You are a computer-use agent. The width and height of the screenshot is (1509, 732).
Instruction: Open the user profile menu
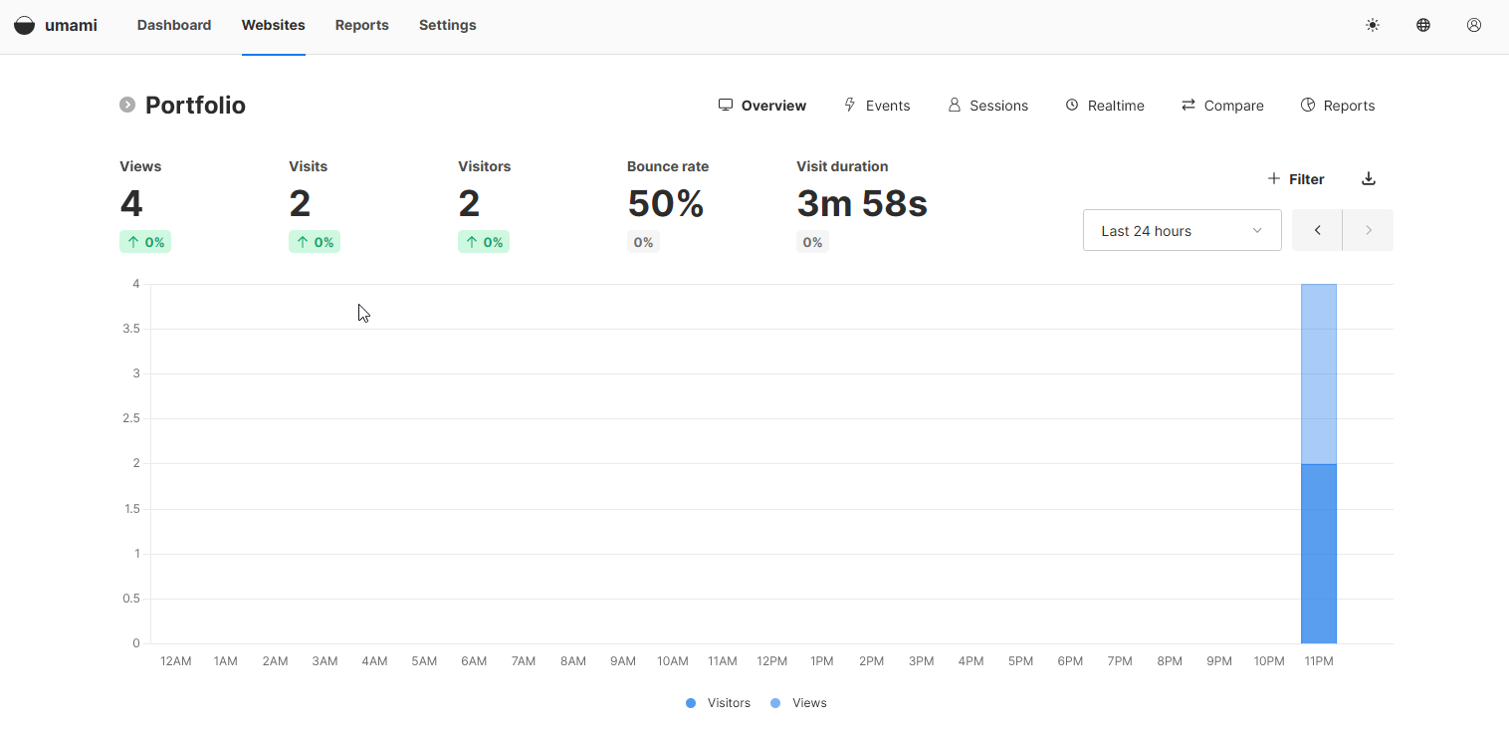pyautogui.click(x=1474, y=25)
